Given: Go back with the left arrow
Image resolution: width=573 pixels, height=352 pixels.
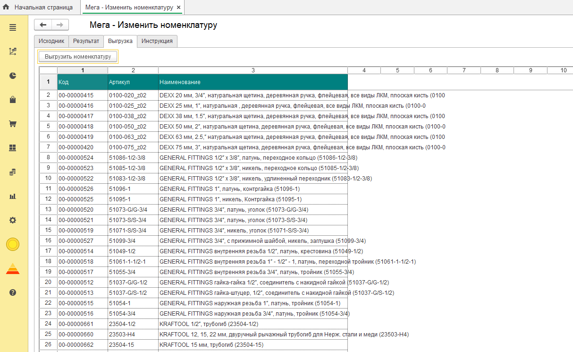Looking at the screenshot, I should pyautogui.click(x=43, y=25).
